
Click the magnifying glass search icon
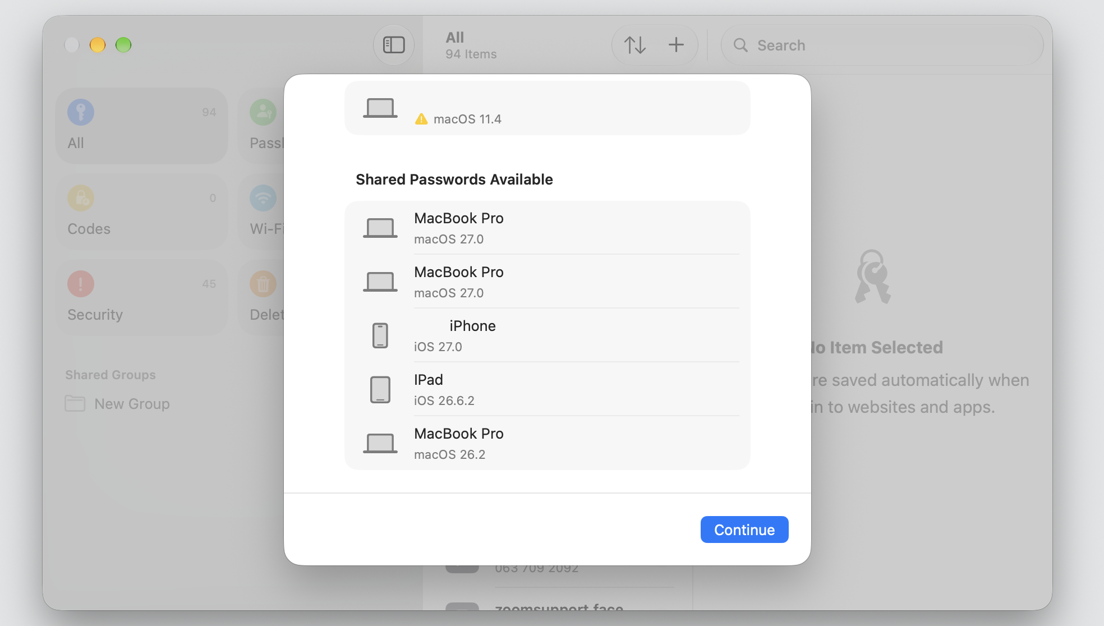[740, 45]
